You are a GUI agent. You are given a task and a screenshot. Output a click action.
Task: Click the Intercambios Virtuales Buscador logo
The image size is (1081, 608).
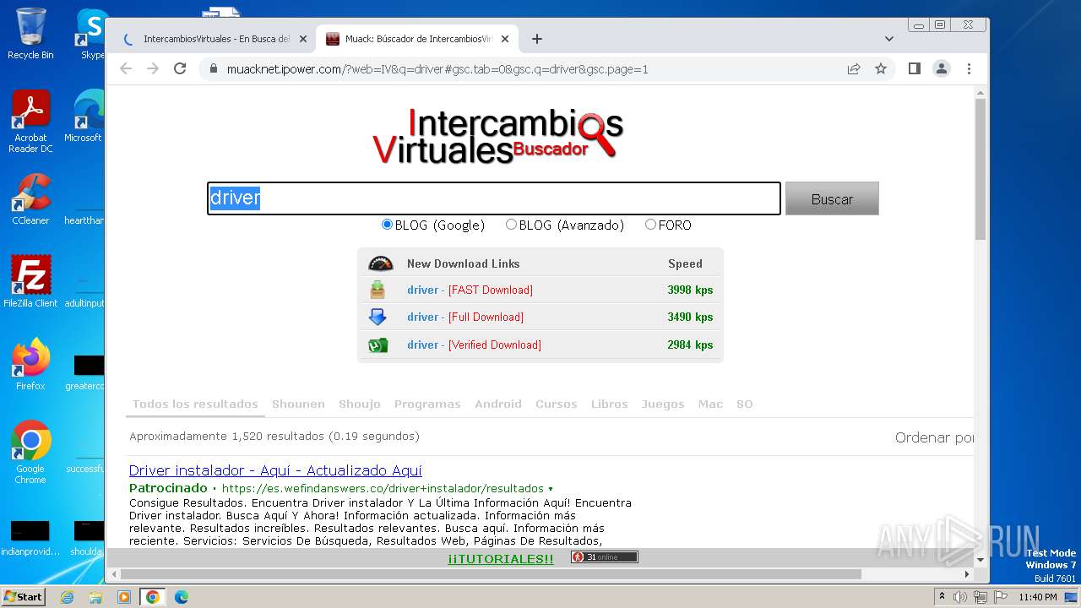[498, 135]
